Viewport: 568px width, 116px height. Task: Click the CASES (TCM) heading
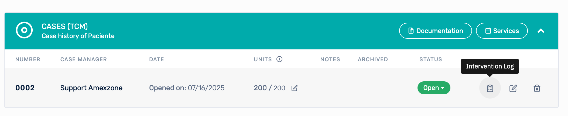[x=65, y=26]
